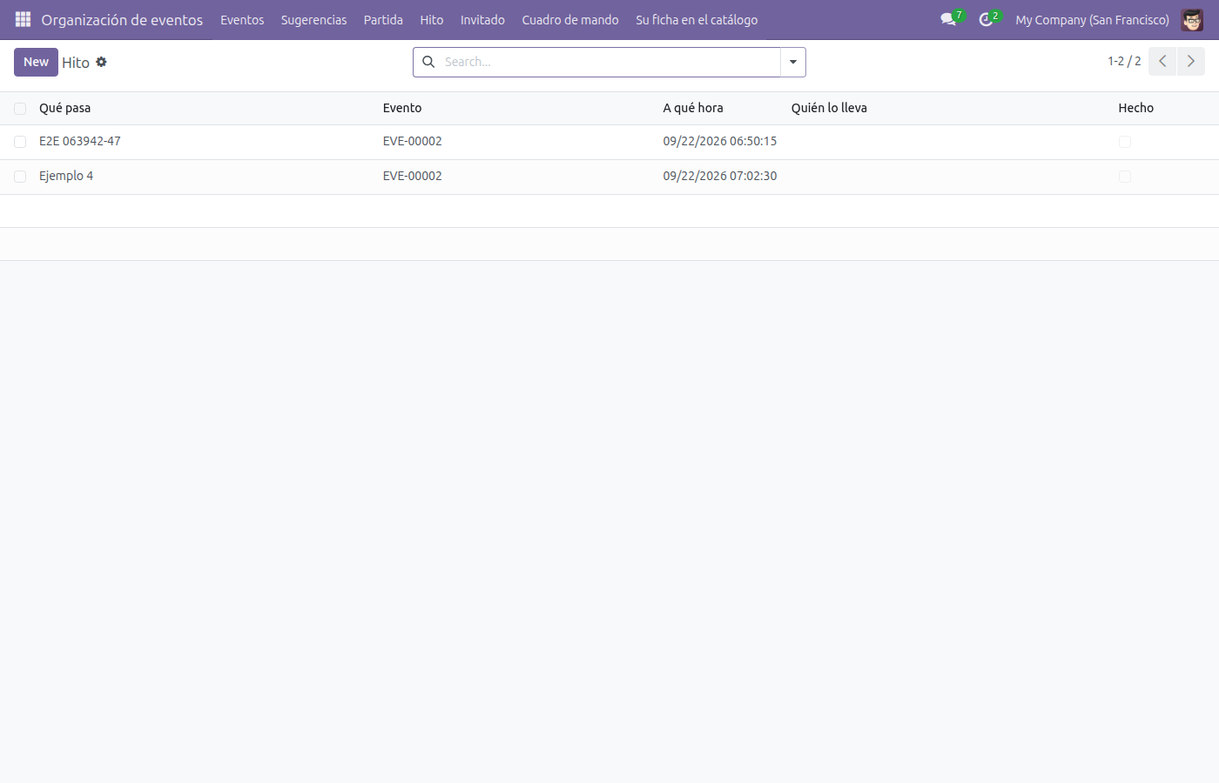Sort by the A qué hora column
1219x783 pixels.
(x=693, y=108)
